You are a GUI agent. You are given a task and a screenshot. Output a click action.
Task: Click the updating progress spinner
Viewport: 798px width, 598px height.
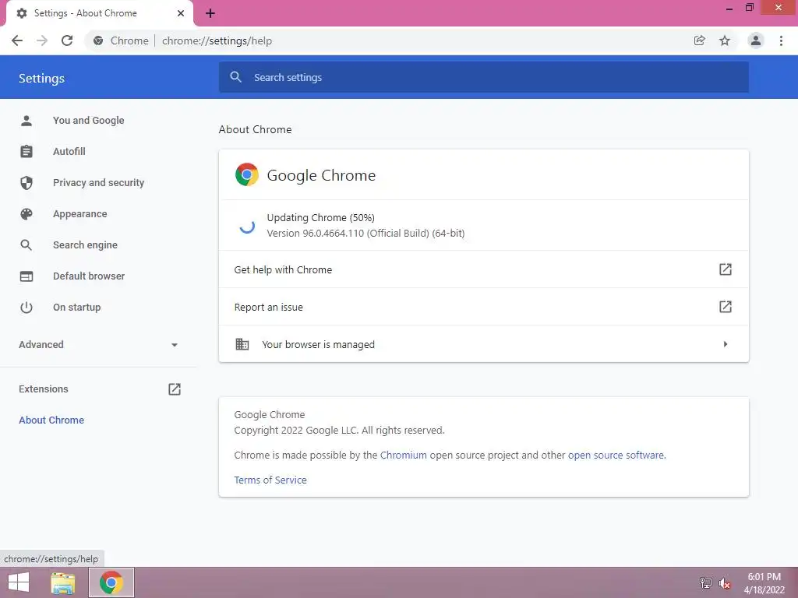pos(247,225)
